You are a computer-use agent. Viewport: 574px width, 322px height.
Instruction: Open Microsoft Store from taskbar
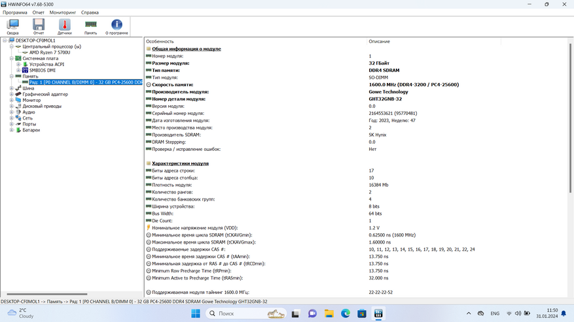pos(362,314)
